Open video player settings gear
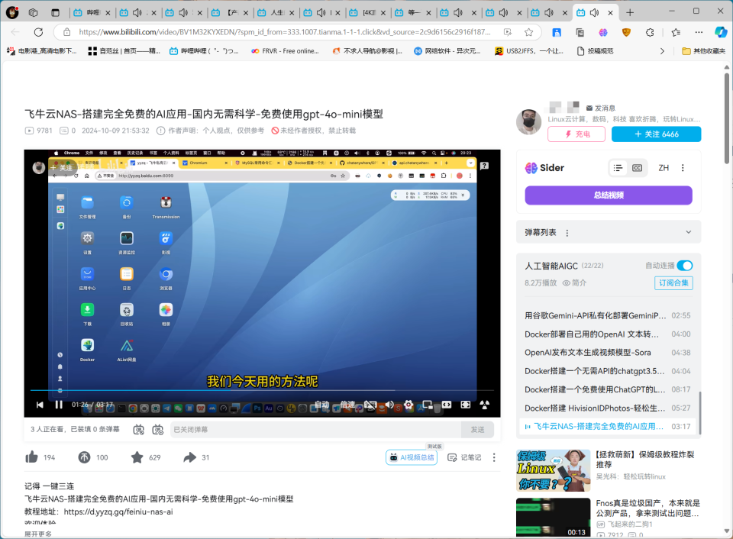 click(408, 405)
